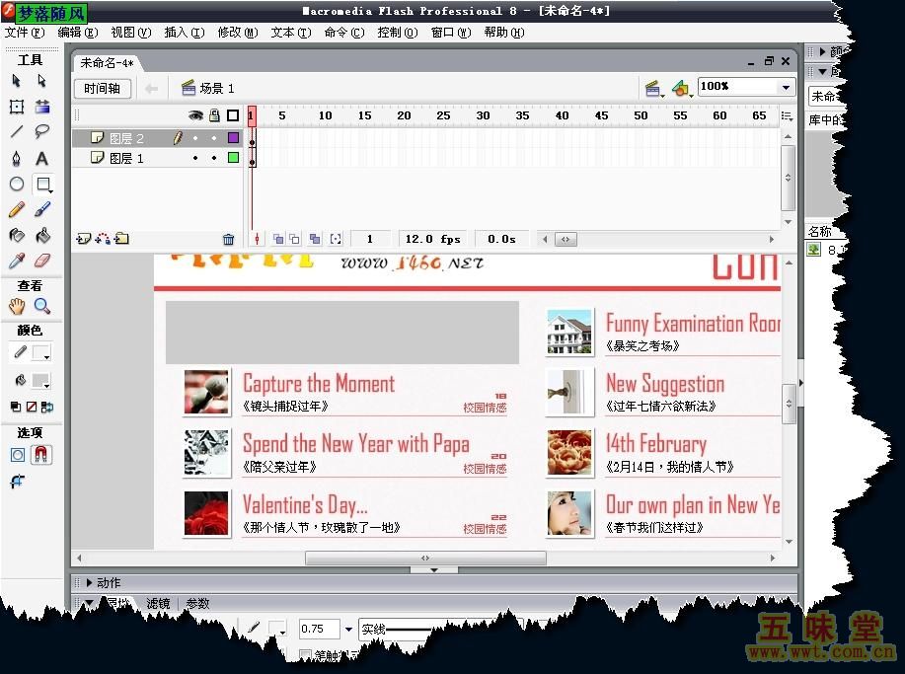This screenshot has height=674, width=905.
Task: Select the Lasso tool
Action: [x=42, y=132]
